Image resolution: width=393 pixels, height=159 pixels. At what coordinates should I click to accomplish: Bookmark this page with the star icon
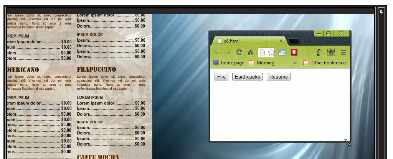click(271, 52)
